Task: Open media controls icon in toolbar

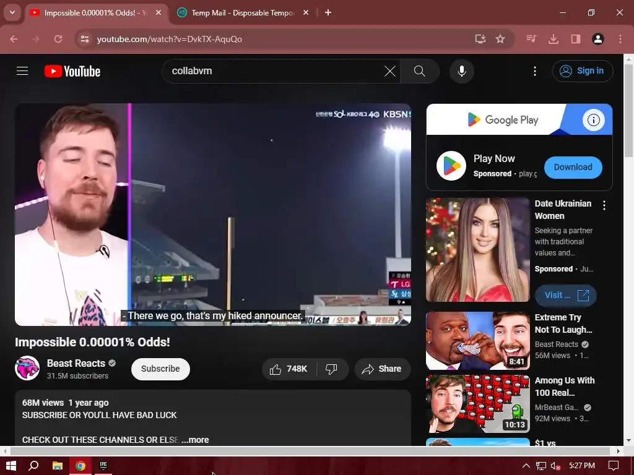Action: point(531,39)
